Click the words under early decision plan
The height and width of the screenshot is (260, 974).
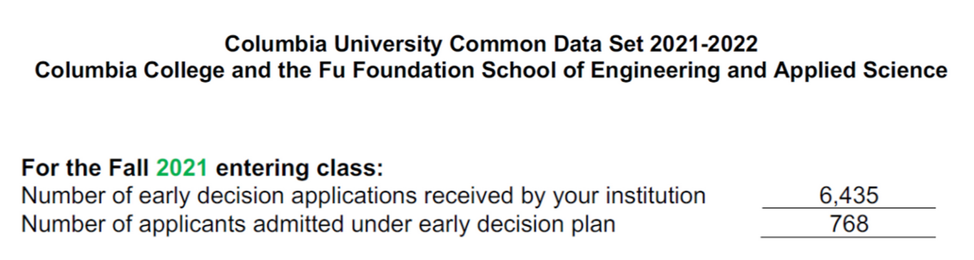(483, 224)
